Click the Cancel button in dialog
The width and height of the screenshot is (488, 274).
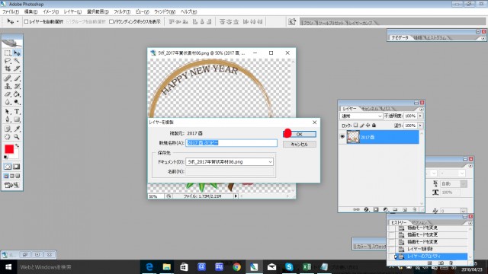pyautogui.click(x=300, y=145)
